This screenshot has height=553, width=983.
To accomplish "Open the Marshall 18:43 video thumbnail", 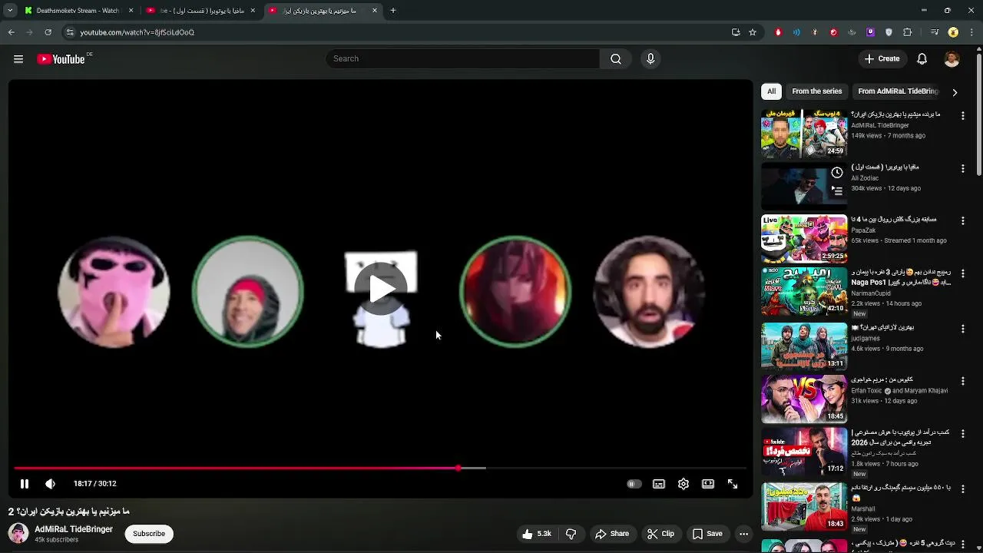I will 804,506.
